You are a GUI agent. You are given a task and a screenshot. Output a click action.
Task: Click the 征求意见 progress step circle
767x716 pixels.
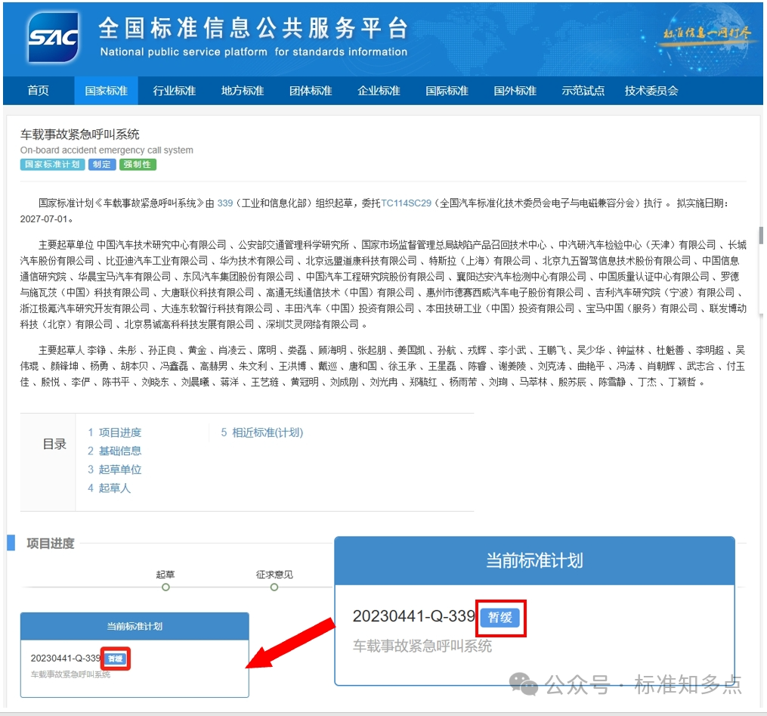click(x=274, y=587)
